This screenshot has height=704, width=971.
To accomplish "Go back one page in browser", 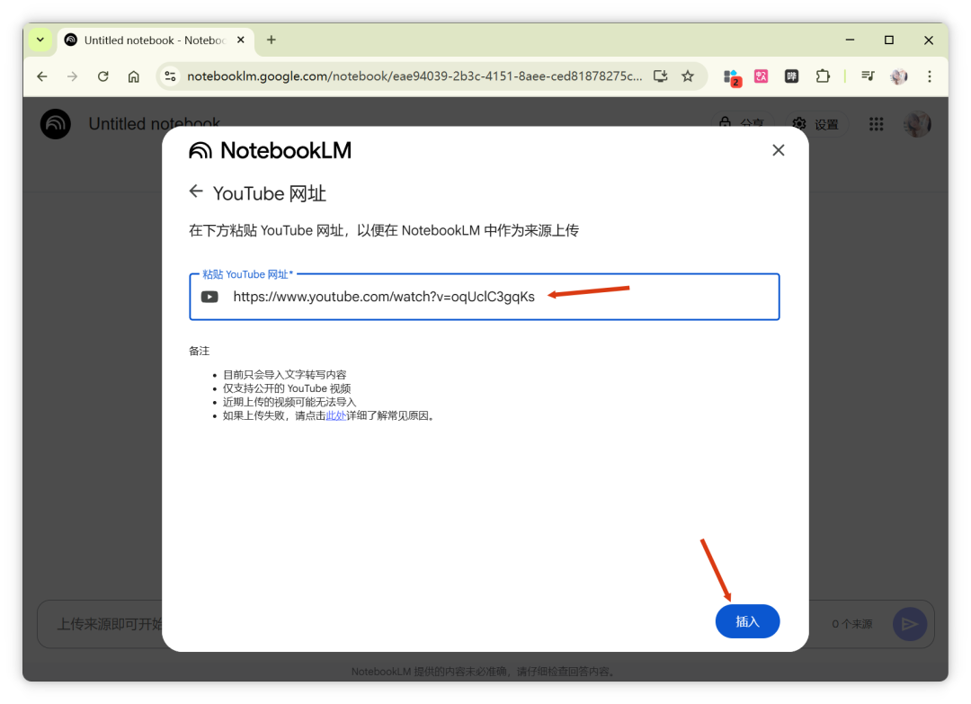I will click(x=42, y=76).
